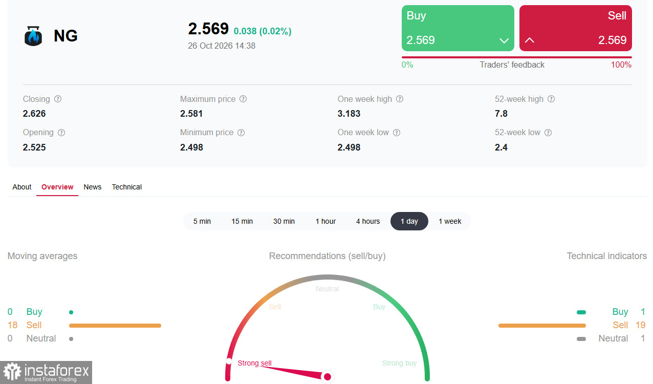Click the Strong buy gauge label
Viewport: 653px width, 384px height.
[x=399, y=364]
